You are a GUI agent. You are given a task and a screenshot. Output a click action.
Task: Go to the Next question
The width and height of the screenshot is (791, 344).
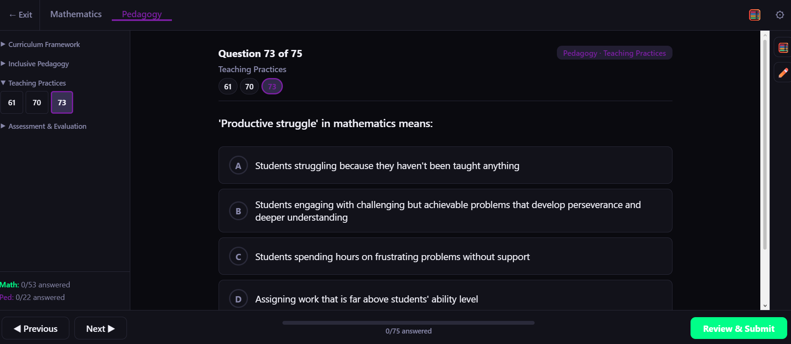(100, 328)
